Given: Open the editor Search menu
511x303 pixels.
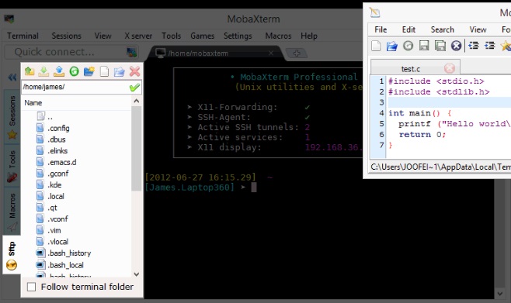Looking at the screenshot, I should coord(442,29).
